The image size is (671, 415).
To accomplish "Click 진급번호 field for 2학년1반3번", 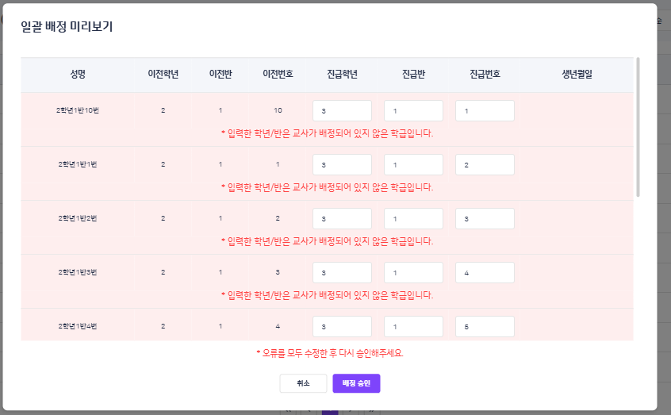I will coord(485,273).
